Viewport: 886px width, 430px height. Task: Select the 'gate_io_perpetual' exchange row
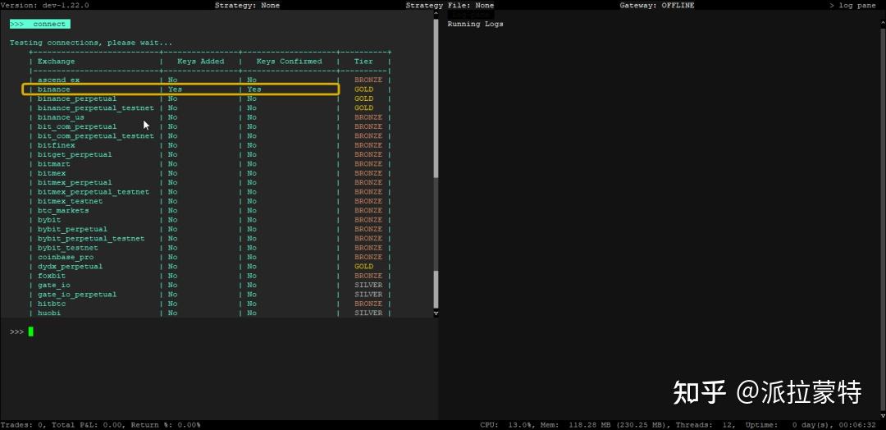(210, 295)
